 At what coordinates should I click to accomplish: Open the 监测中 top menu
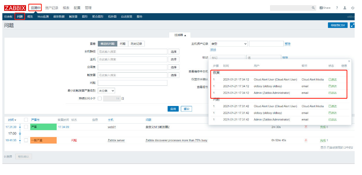click(x=36, y=8)
